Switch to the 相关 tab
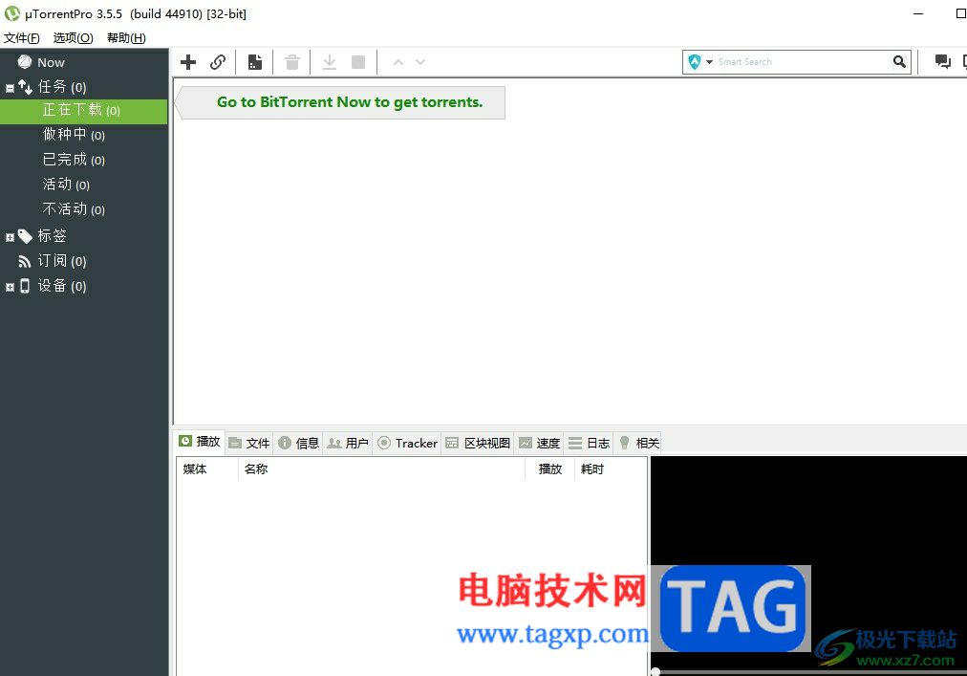This screenshot has height=676, width=967. tap(639, 443)
